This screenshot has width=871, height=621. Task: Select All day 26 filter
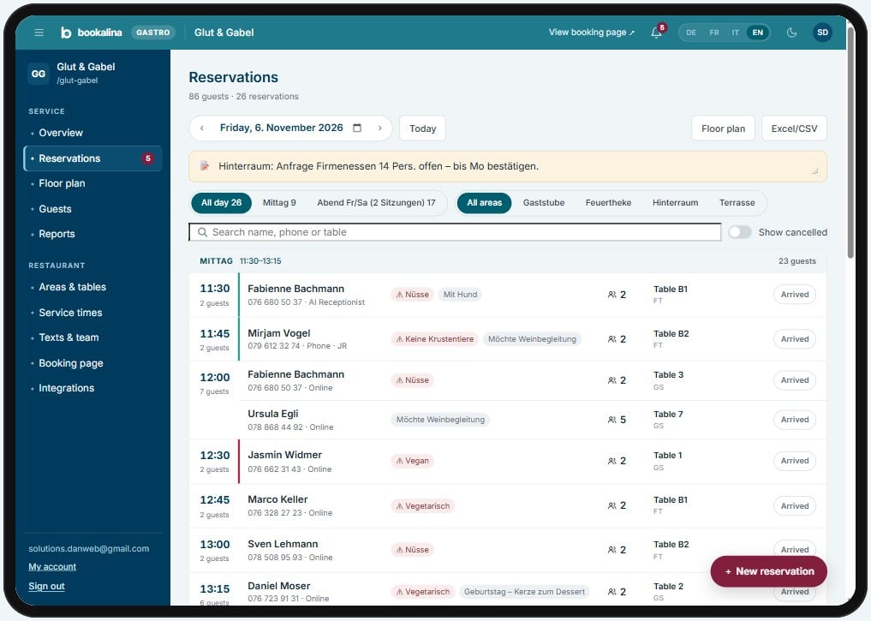[221, 203]
